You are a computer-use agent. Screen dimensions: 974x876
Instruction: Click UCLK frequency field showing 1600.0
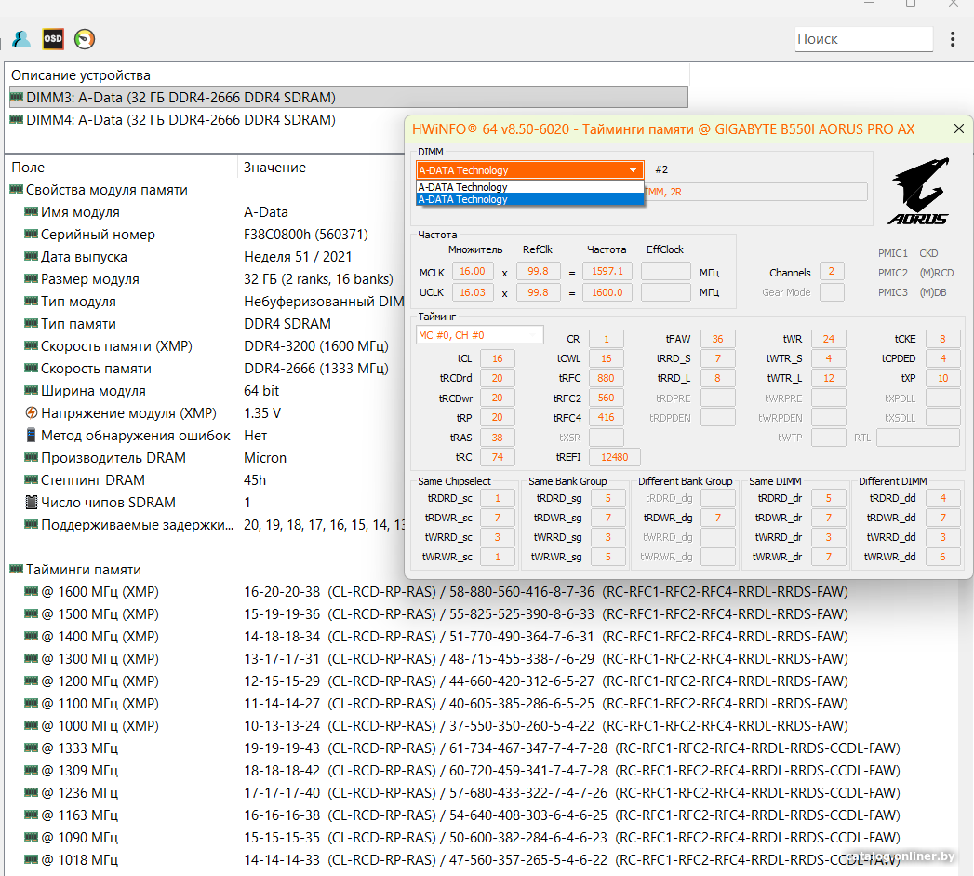click(x=607, y=292)
